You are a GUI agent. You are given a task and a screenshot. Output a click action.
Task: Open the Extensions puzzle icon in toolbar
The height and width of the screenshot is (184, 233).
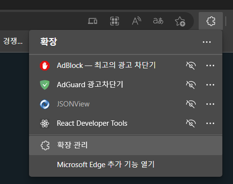pyautogui.click(x=211, y=21)
